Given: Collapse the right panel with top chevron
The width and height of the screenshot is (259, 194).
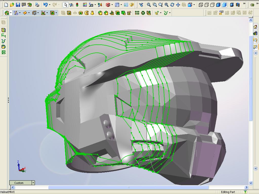Looking at the screenshot, I should (256, 53).
